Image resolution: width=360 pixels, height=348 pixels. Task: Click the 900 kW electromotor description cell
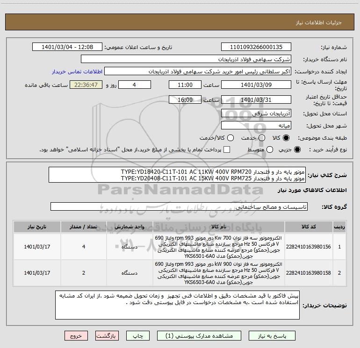(219, 273)
